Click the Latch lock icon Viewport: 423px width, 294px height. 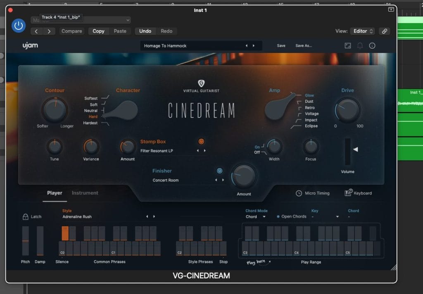click(x=26, y=216)
